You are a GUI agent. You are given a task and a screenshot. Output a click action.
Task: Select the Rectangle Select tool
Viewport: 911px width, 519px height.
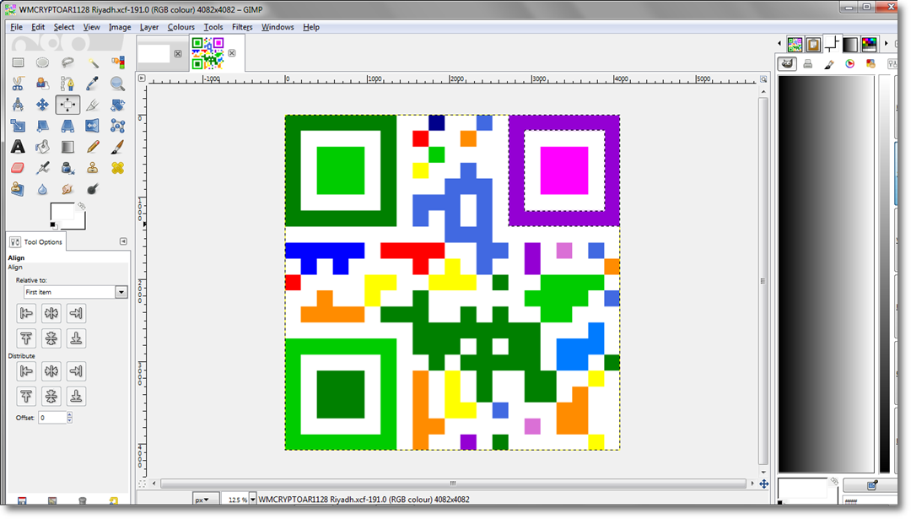[18, 62]
